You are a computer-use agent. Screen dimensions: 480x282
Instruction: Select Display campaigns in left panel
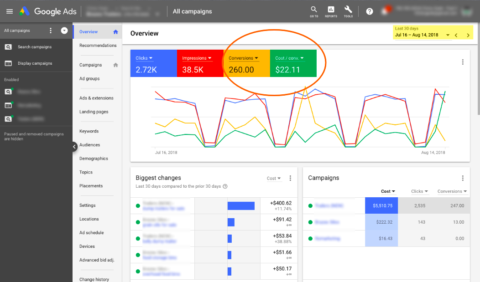[35, 63]
